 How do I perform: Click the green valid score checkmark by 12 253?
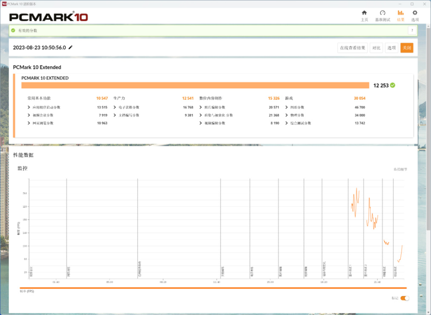393,85
